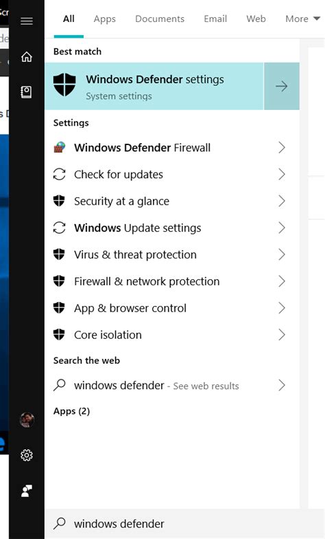Open the Feedback person icon
The width and height of the screenshot is (325, 539).
(27, 491)
